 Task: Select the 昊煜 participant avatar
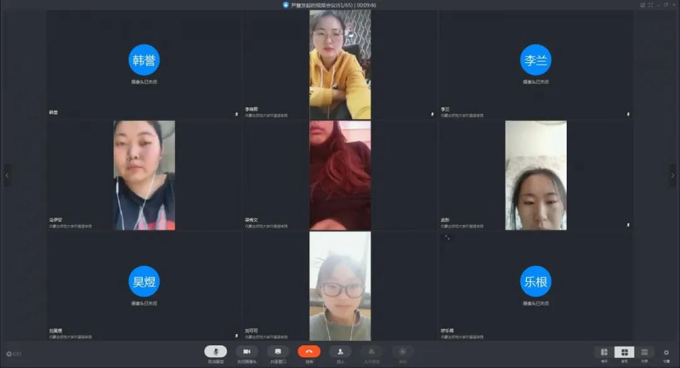tap(144, 281)
